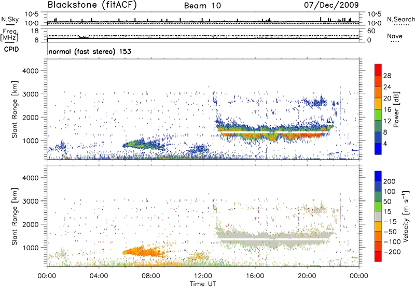The width and height of the screenshot is (415, 287).
Task: Click the '20:00' time axis label
Action: pos(307,276)
